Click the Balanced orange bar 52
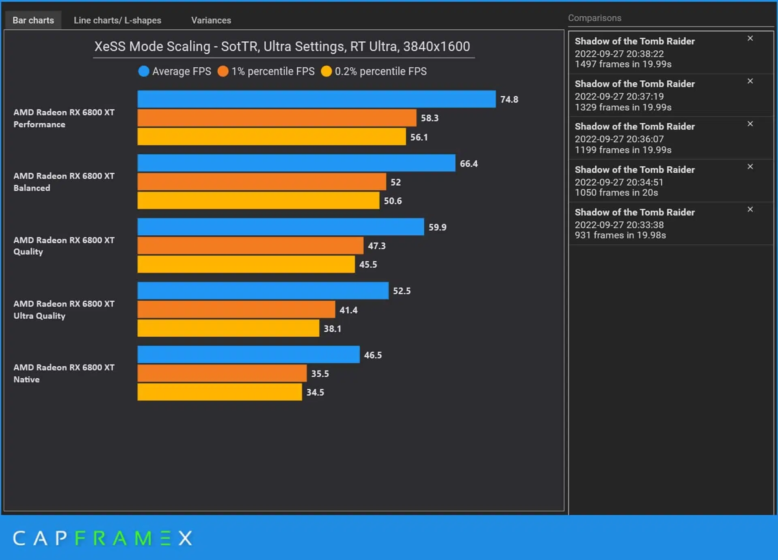 262,182
